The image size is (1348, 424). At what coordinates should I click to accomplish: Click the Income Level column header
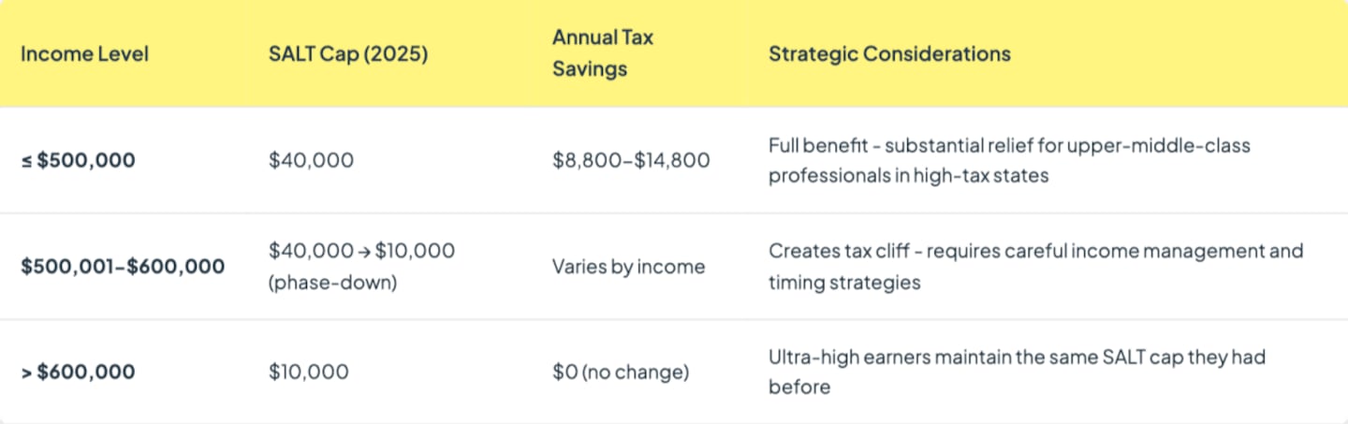click(x=84, y=53)
